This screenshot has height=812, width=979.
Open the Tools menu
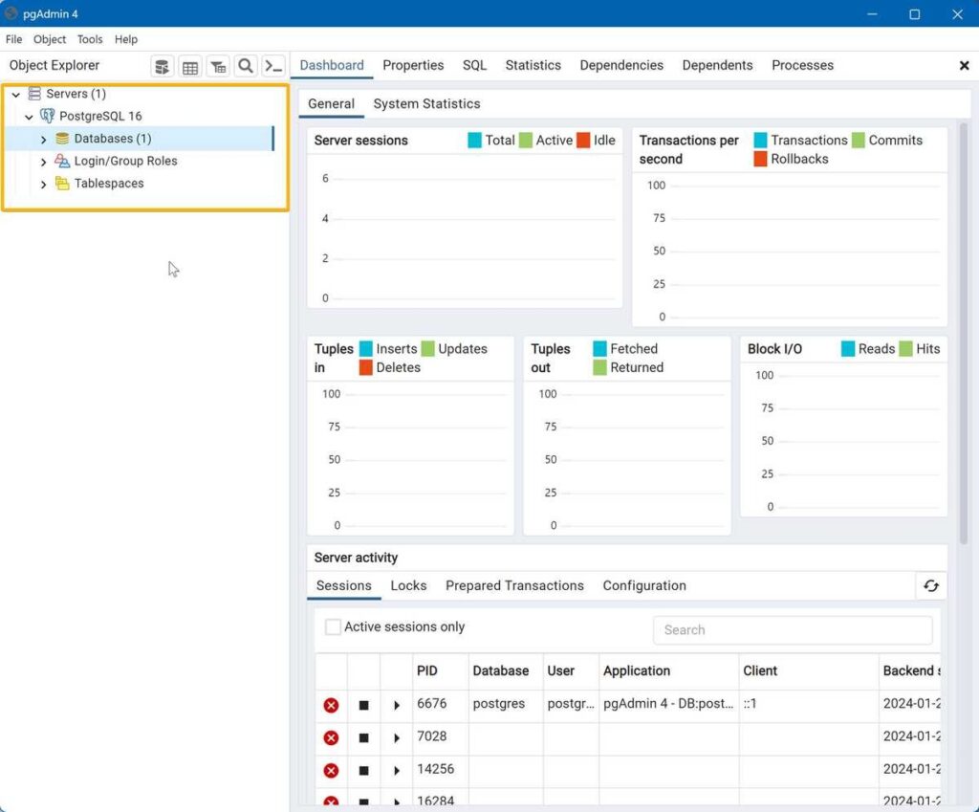point(90,39)
